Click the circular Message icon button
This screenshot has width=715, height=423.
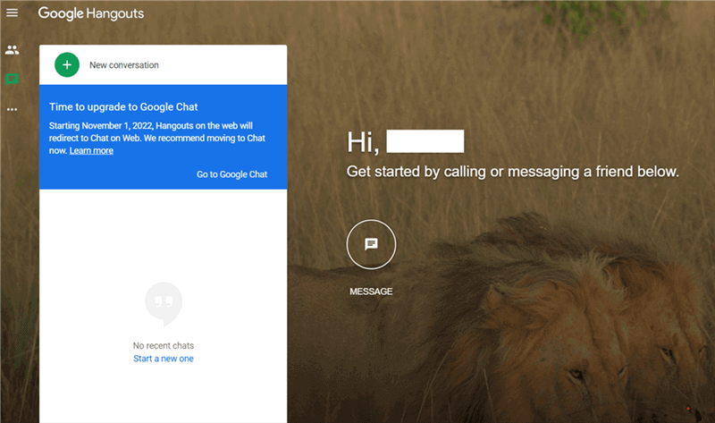(371, 244)
